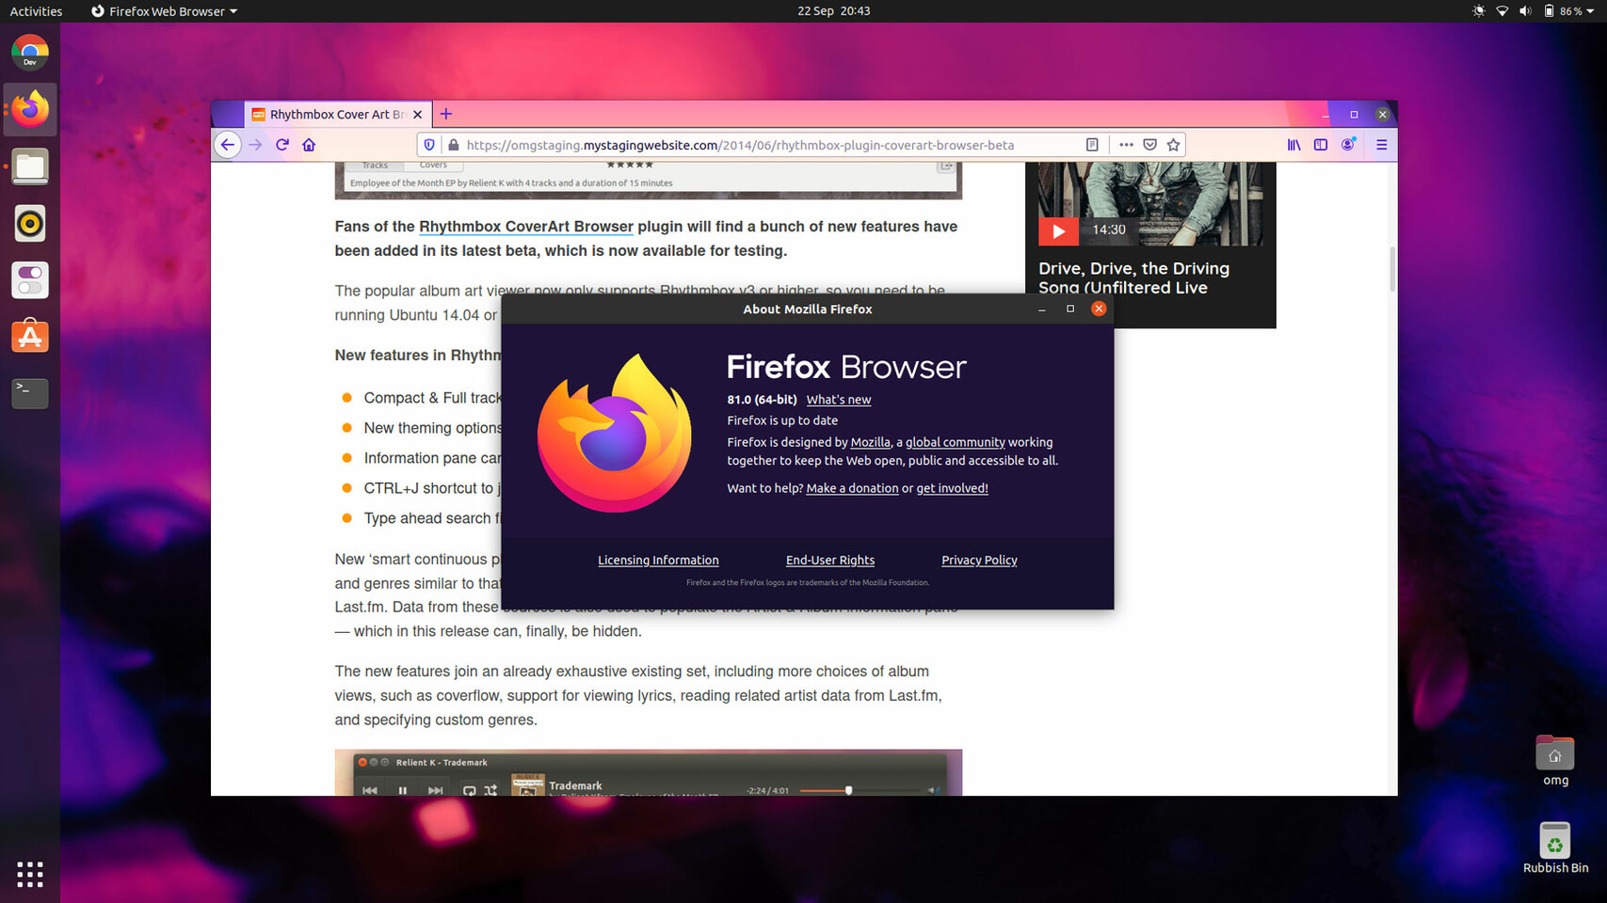Open Firefox Web Browser app menu

pos(164,11)
